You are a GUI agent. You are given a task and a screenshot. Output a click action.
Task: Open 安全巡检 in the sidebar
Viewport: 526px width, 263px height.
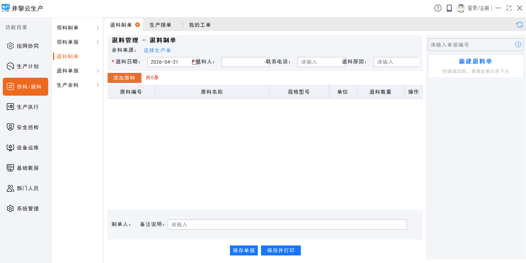(26, 128)
